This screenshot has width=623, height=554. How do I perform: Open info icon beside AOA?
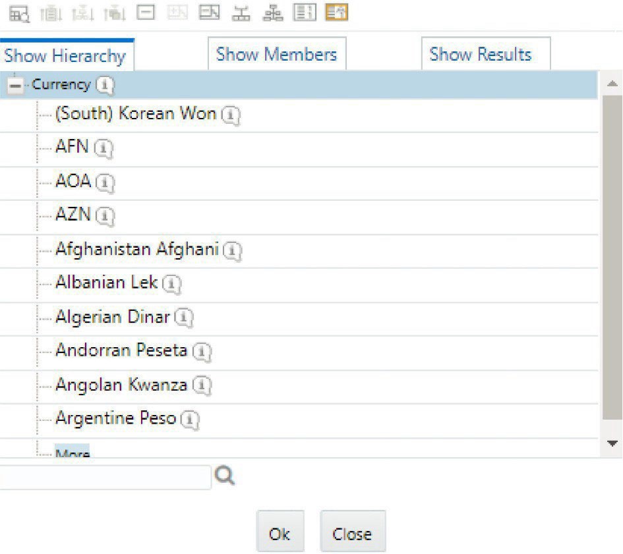tap(105, 182)
